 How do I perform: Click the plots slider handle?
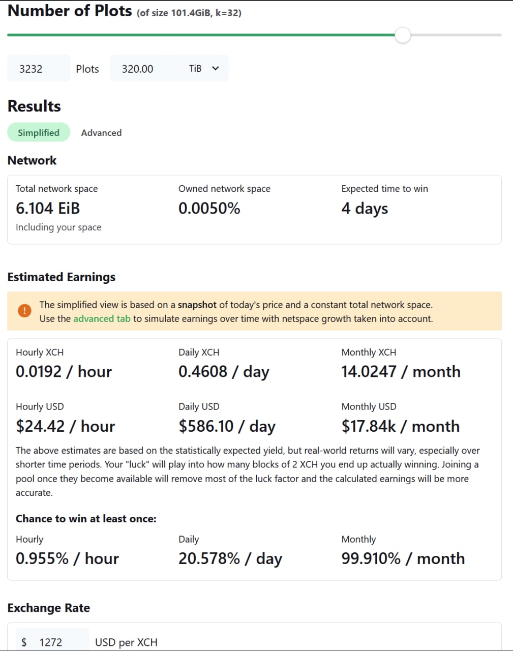tap(403, 35)
